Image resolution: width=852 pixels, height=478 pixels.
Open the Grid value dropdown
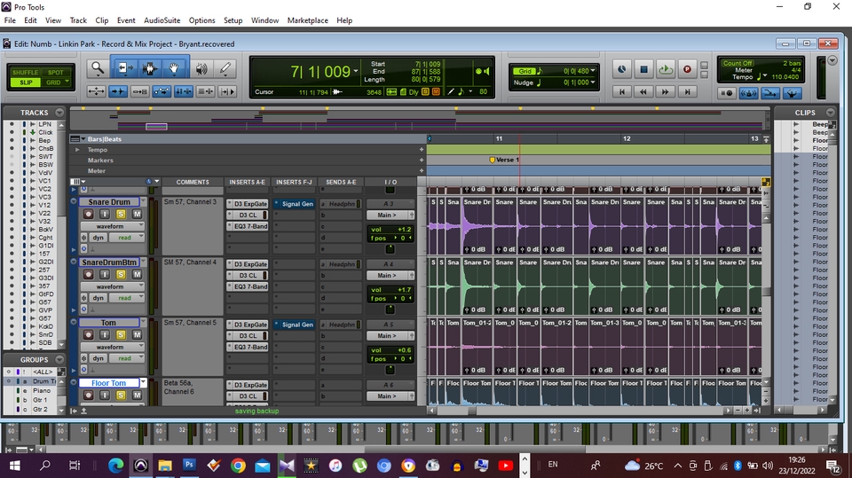[592, 71]
